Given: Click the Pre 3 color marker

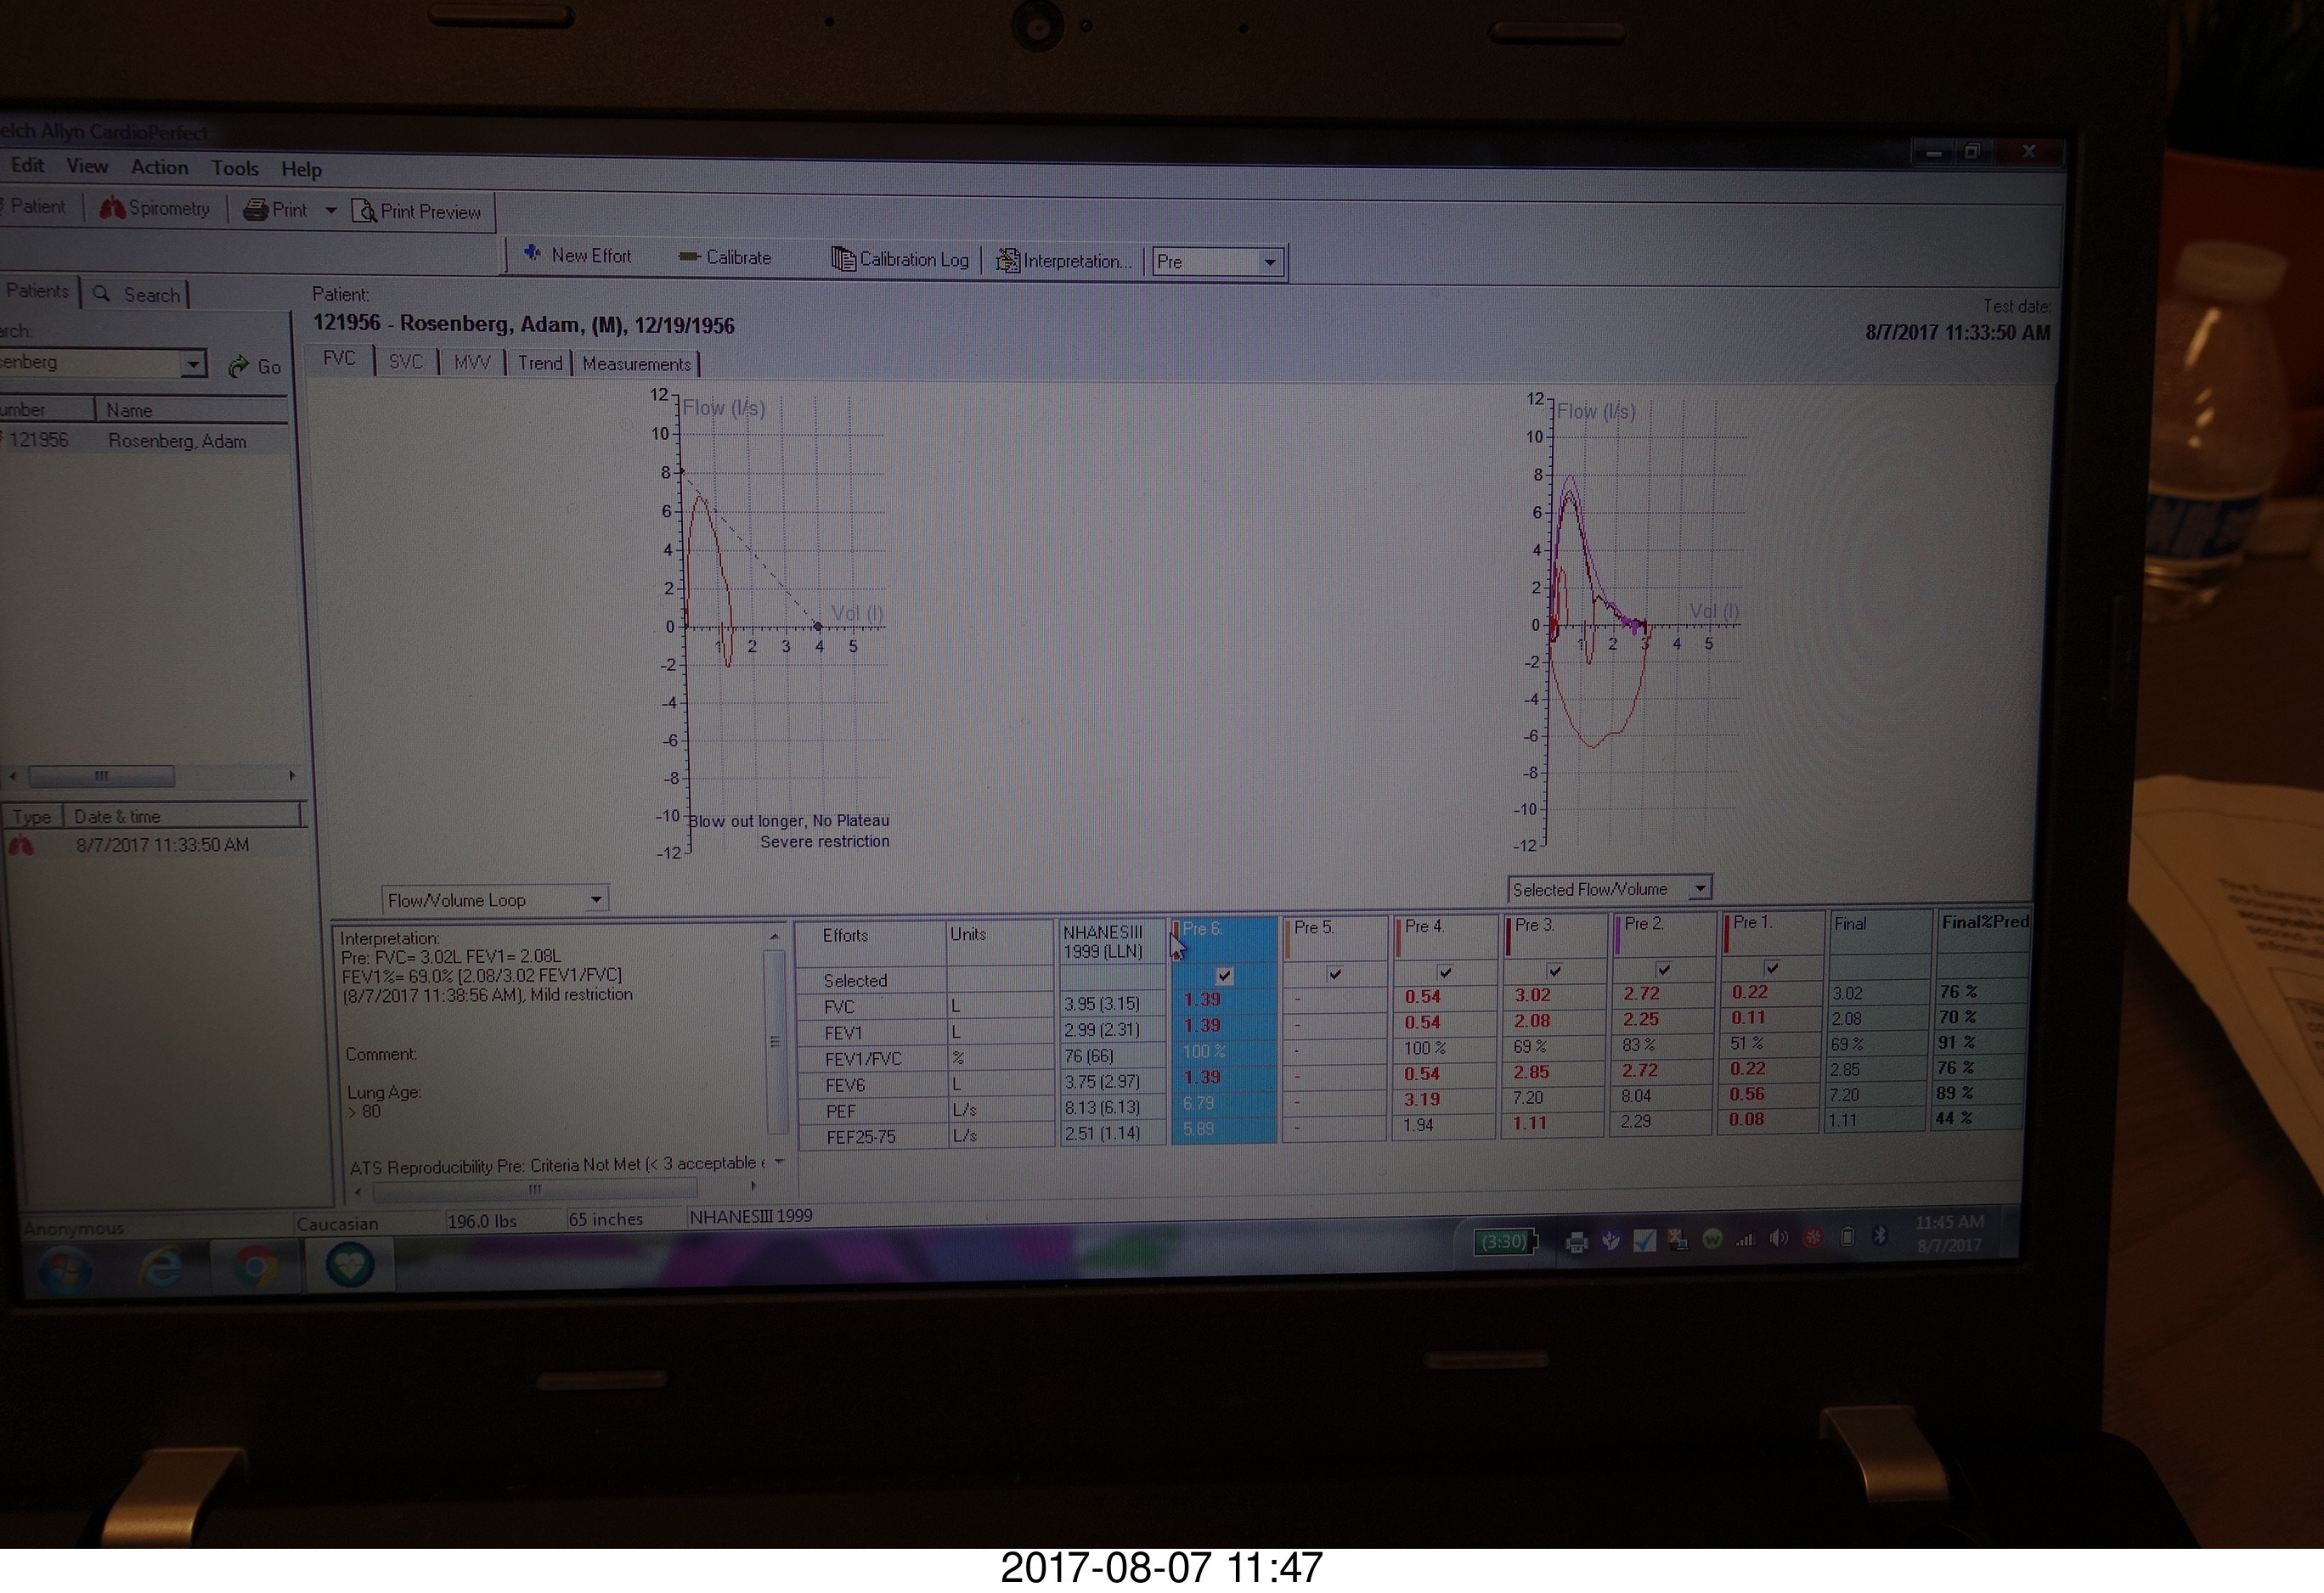Looking at the screenshot, I should [x=1508, y=936].
